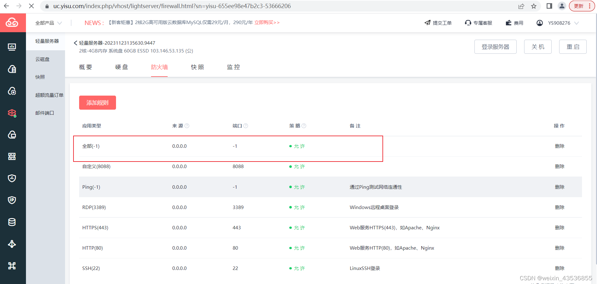Open the monitor dashboard sidebar icon
Image resolution: width=597 pixels, height=284 pixels.
pyautogui.click(x=12, y=47)
